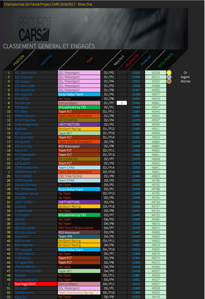Click the Virtualdrivers by TX3 cell for TX3 Room
Image resolution: width=205 pixels, height=299 pixels.
(x=79, y=107)
